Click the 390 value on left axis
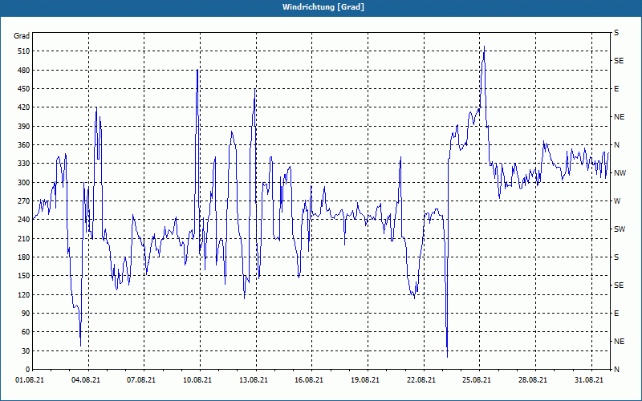 pos(24,127)
